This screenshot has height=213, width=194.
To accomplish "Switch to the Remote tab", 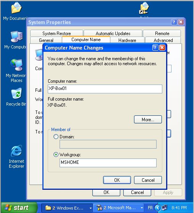I will (162, 33).
